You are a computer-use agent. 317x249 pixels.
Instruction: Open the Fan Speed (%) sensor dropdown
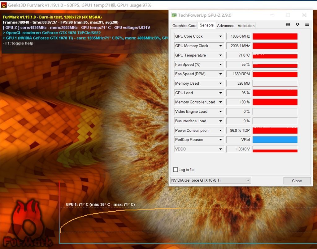click(220, 65)
